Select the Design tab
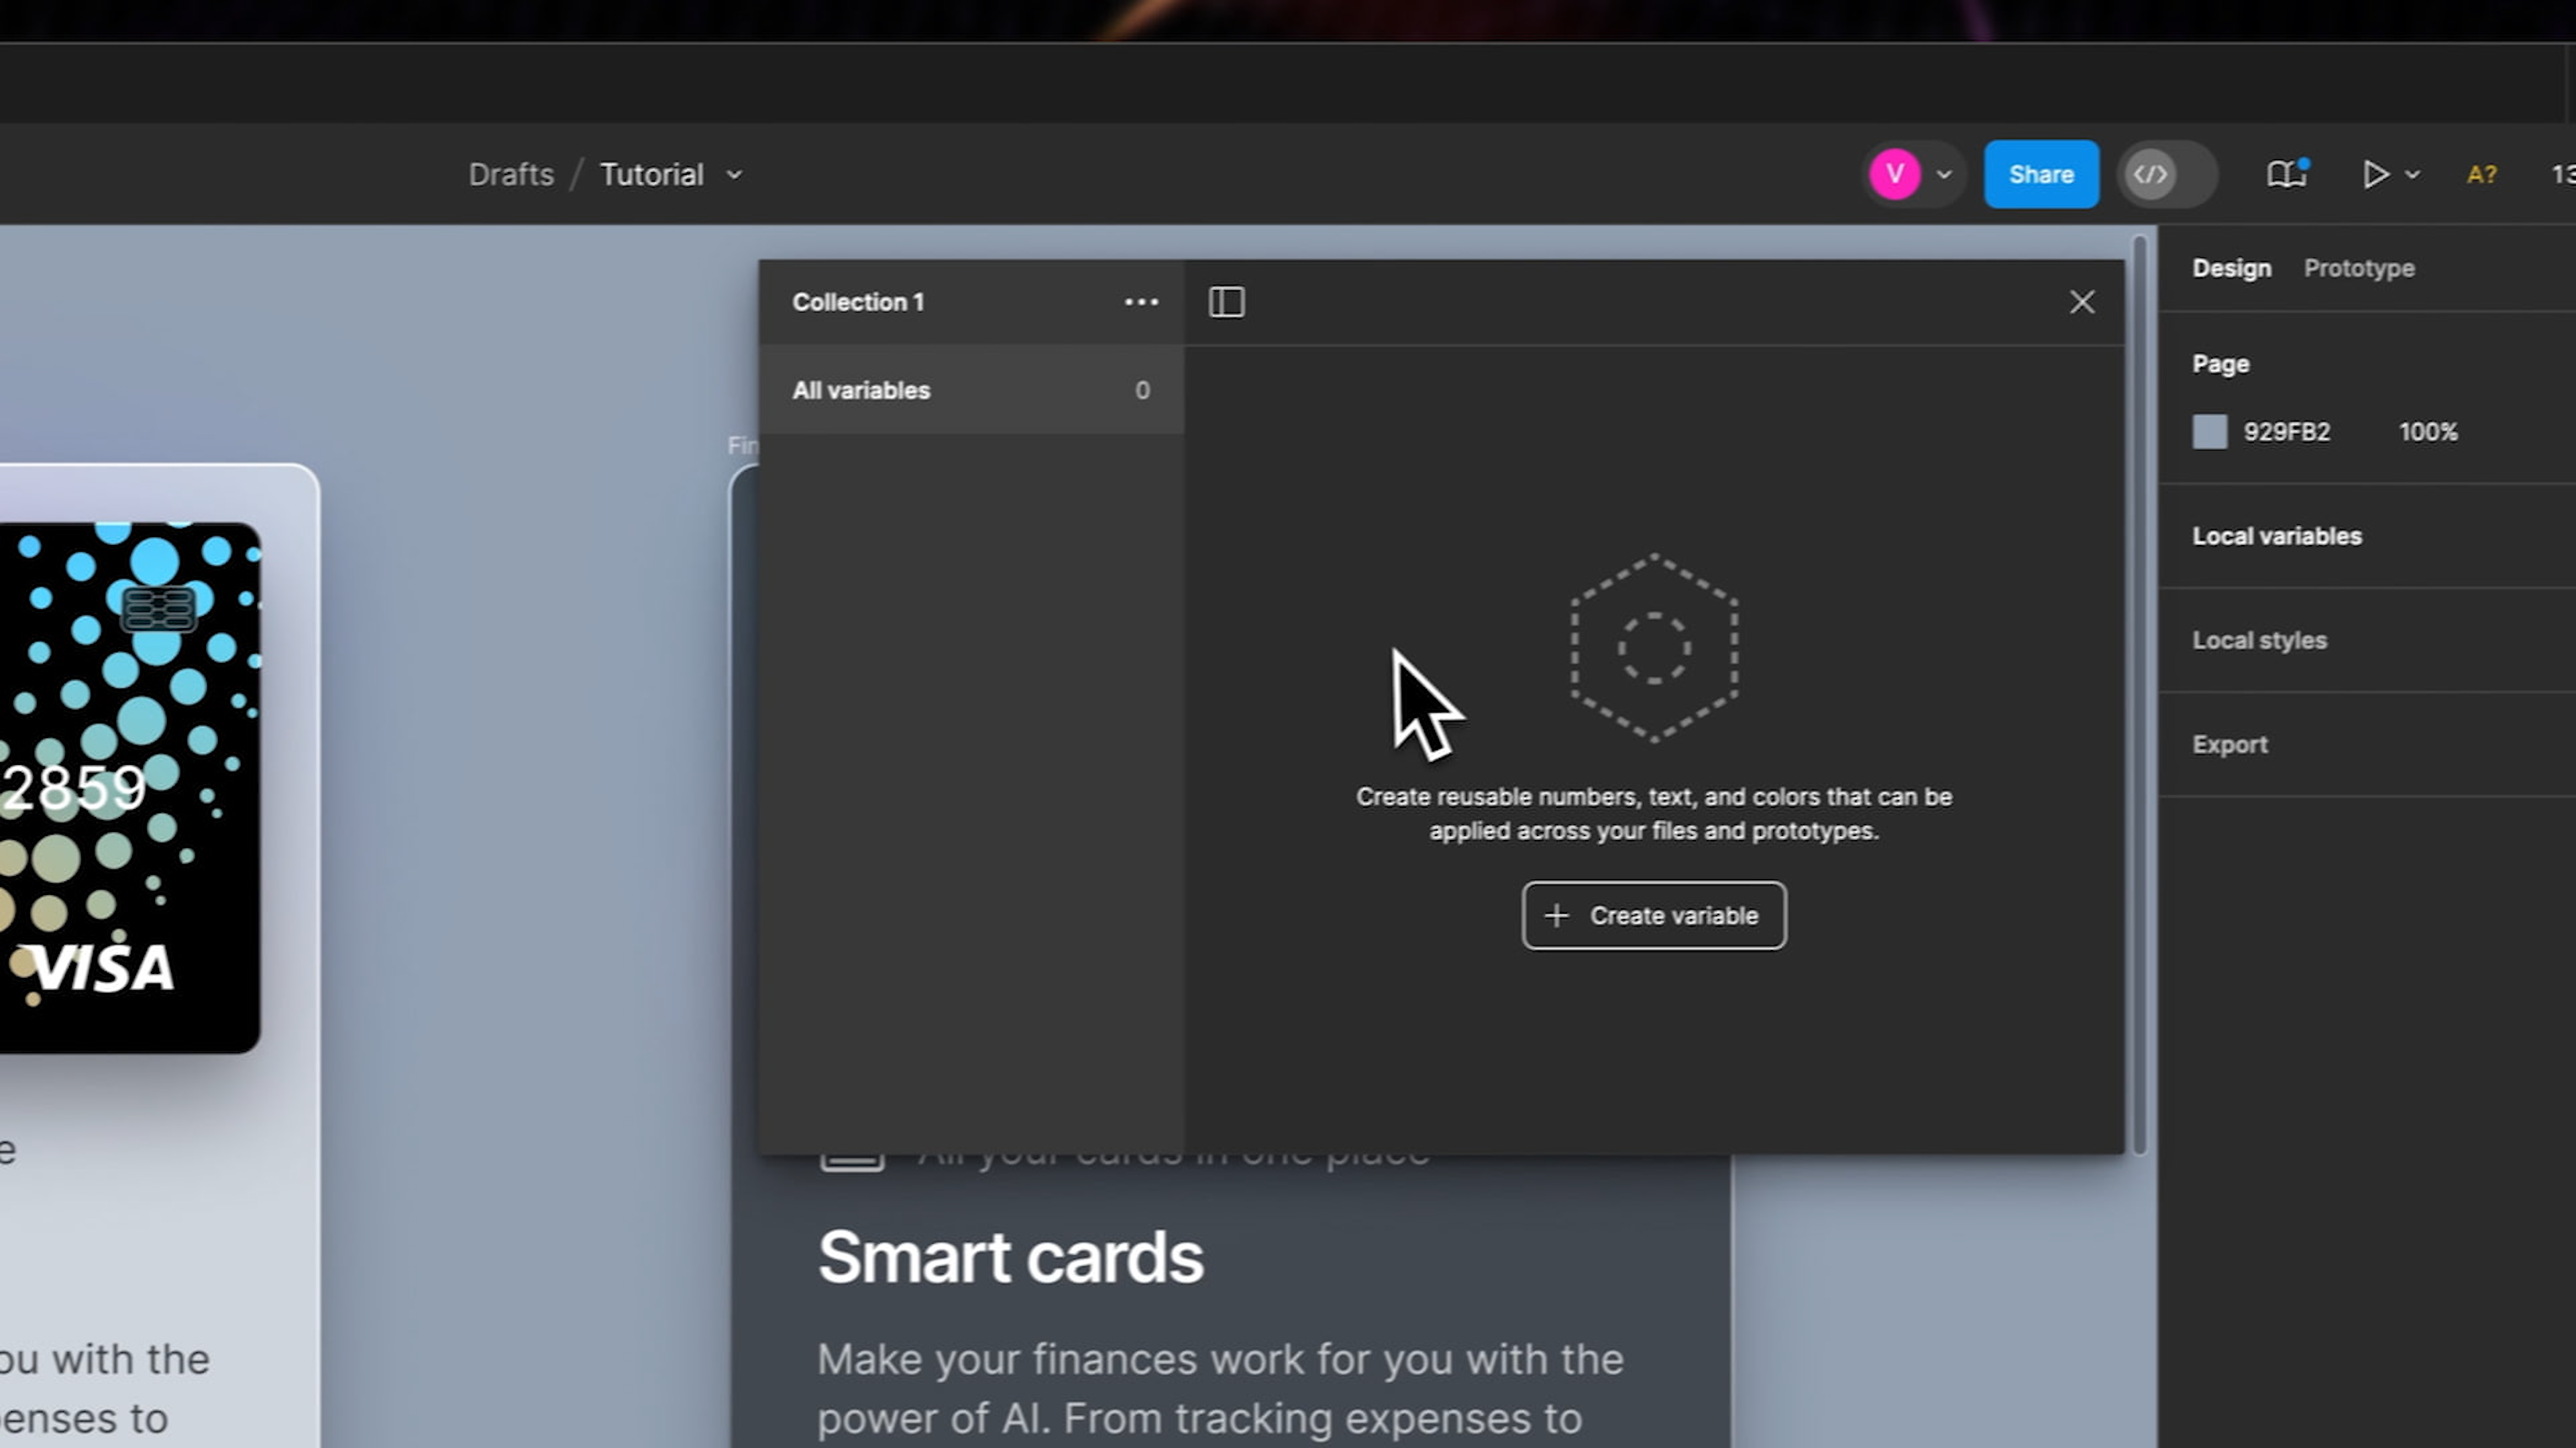The height and width of the screenshot is (1448, 2576). coord(2232,268)
